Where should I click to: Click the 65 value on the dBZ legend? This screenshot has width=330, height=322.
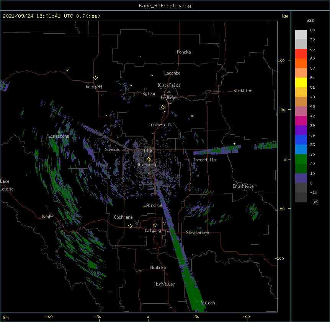312,49
